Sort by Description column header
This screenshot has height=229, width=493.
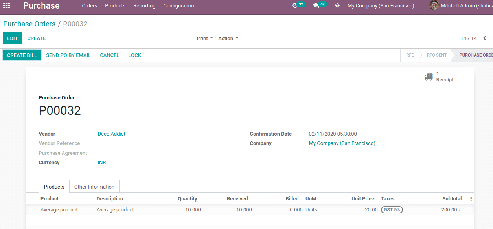(110, 199)
